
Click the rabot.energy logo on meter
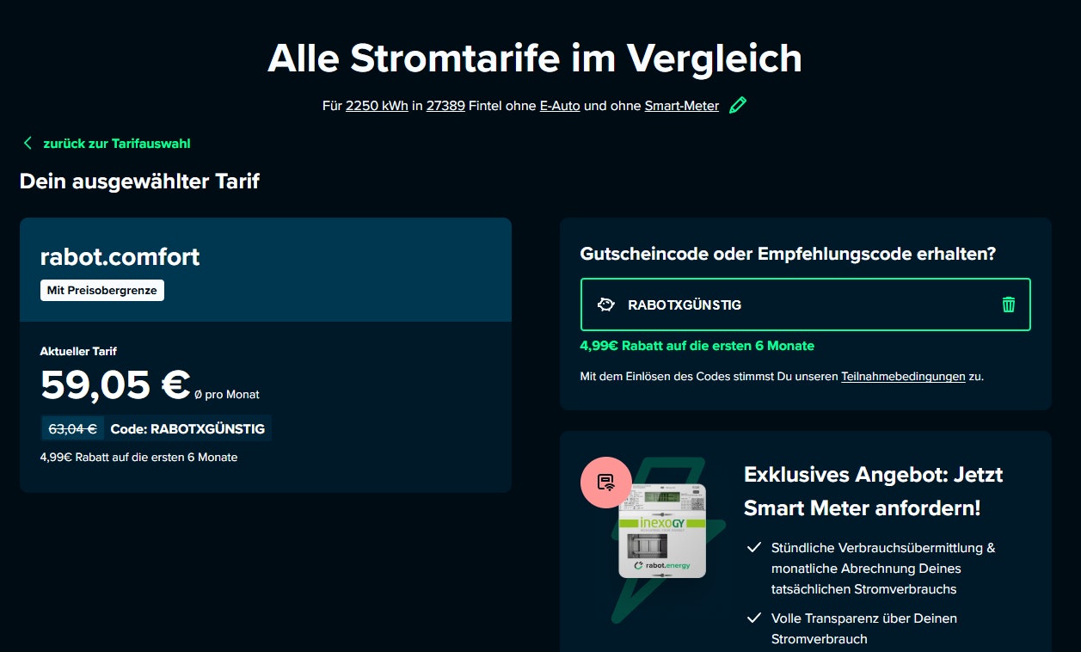661,565
